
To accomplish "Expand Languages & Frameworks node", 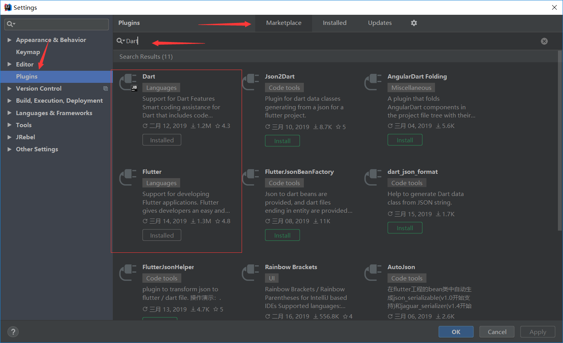I will [x=9, y=113].
